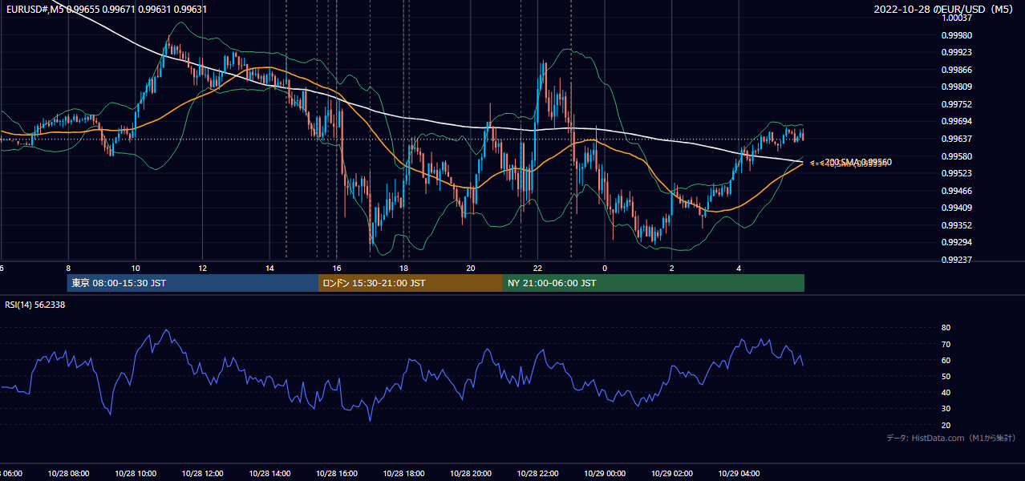Click the NY 21:00-06:00 JST session bar
This screenshot has height=481, width=1025.
pyautogui.click(x=654, y=283)
